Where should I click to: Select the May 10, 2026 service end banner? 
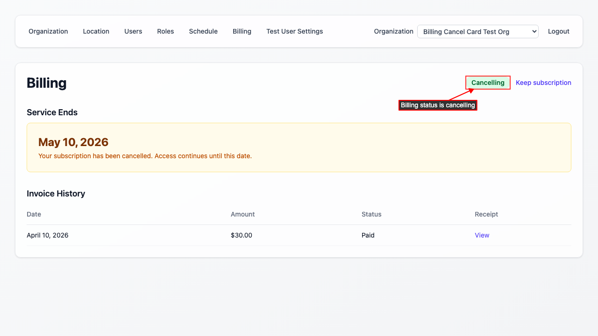(299, 147)
